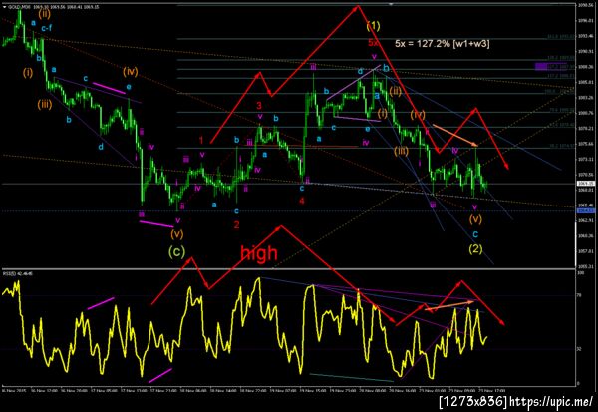Select the yellow '(2)' wave label
The height and width of the screenshot is (412, 598).
pos(475,249)
